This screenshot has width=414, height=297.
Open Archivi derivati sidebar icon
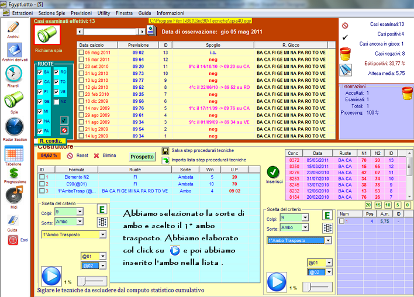click(x=15, y=50)
